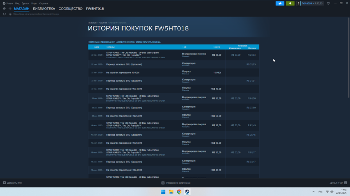Click the Дата column header

(96, 47)
